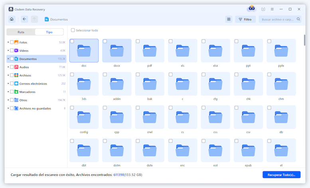Expand the Audios tree node

[8, 67]
